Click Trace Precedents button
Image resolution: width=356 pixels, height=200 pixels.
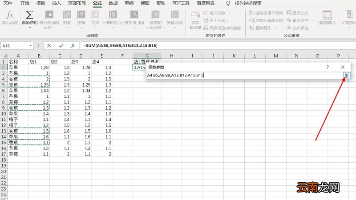266,13
